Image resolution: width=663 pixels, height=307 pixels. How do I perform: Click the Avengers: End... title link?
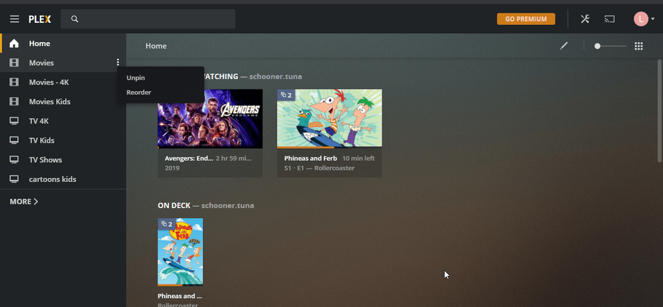[189, 158]
